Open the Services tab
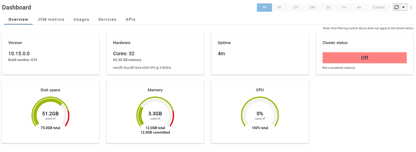This screenshot has height=152, width=416. pos(107,19)
